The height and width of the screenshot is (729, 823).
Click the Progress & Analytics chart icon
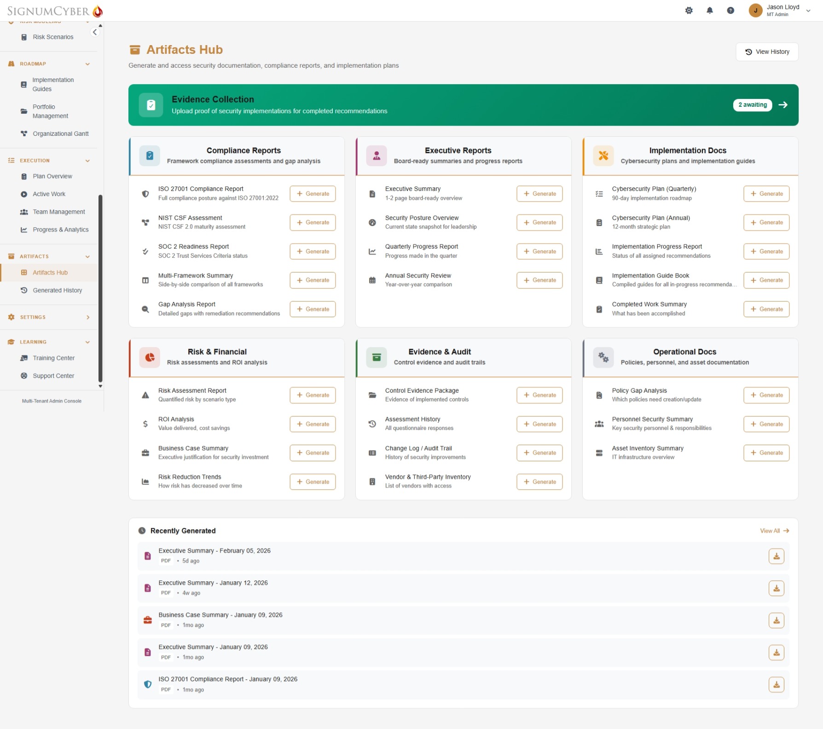[23, 229]
